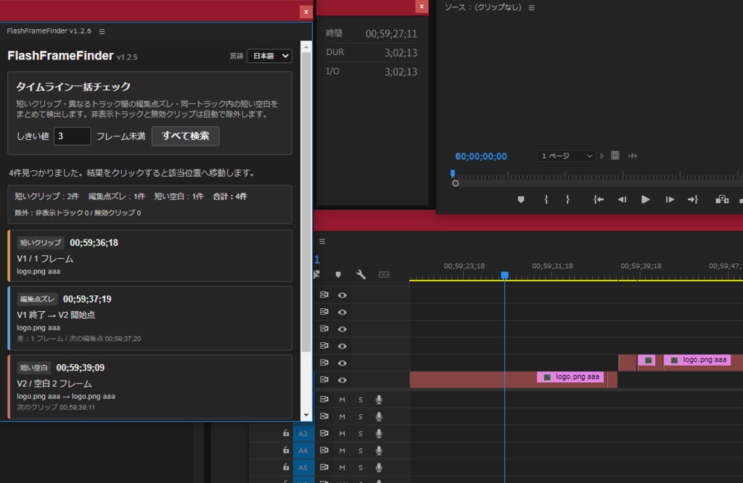Image resolution: width=743 pixels, height=483 pixels.
Task: Toggle track targeting for A3
Action: coord(303,434)
